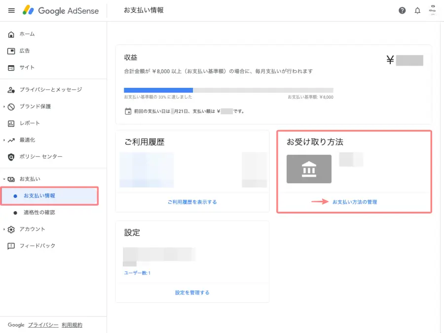Open the hamburger navigation menu
The image size is (444, 333).
11,10
